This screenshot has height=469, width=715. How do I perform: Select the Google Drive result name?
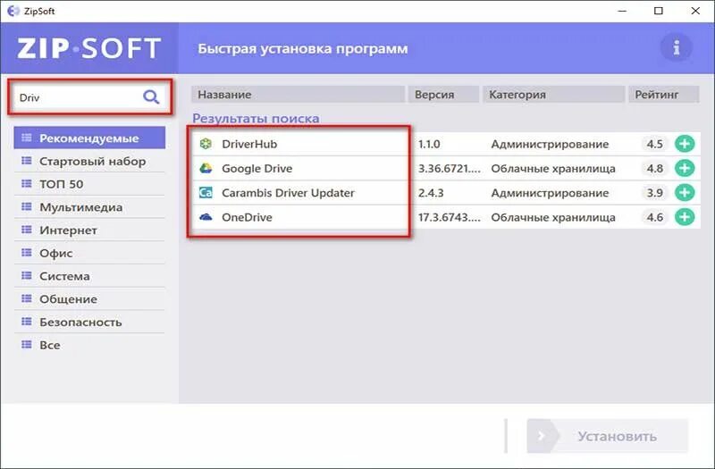257,169
